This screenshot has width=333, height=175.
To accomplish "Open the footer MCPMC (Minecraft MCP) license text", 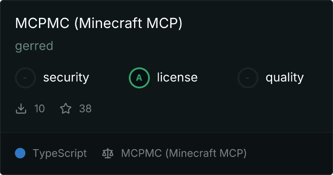I will click(184, 154).
